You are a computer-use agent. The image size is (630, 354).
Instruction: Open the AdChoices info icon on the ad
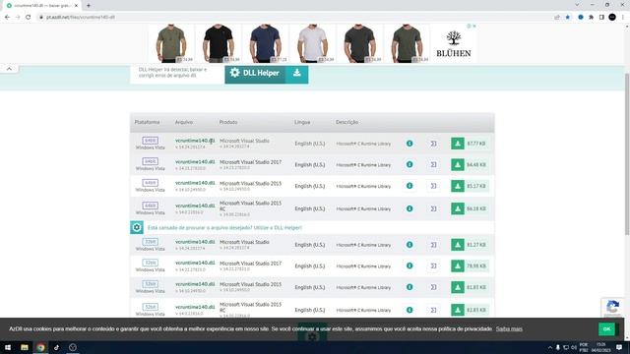tap(469, 27)
